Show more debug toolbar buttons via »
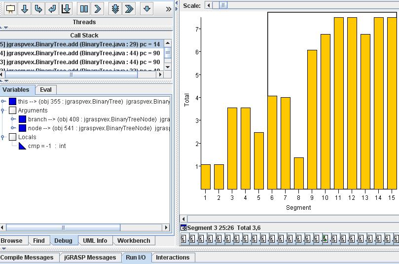Image resolution: width=399 pixels, height=264 pixels. [168, 9]
